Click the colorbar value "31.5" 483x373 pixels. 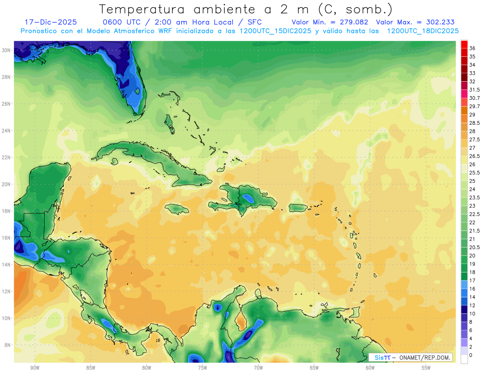(475, 90)
